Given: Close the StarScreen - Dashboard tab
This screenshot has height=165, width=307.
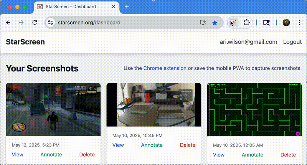Looking at the screenshot, I should click(x=113, y=7).
